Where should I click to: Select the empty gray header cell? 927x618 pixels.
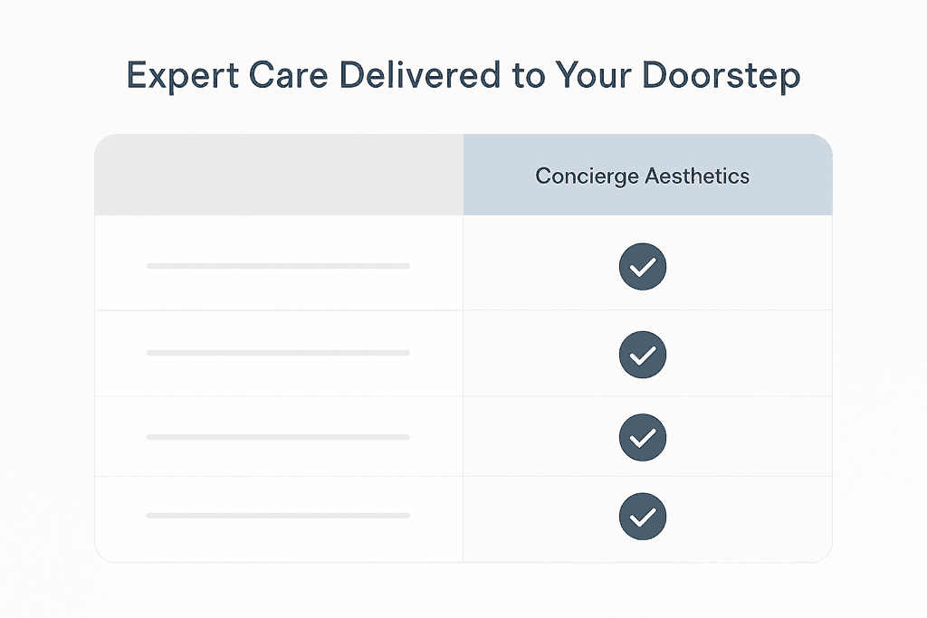pos(279,175)
